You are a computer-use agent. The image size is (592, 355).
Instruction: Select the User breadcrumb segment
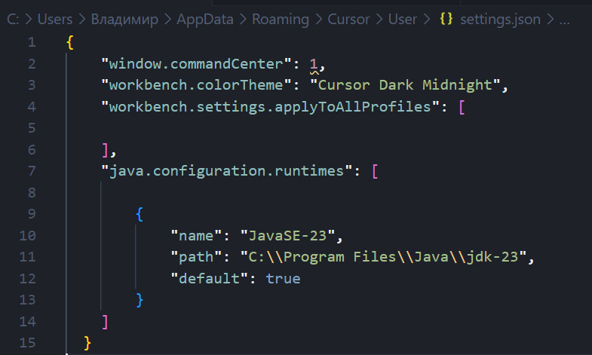[x=403, y=20]
